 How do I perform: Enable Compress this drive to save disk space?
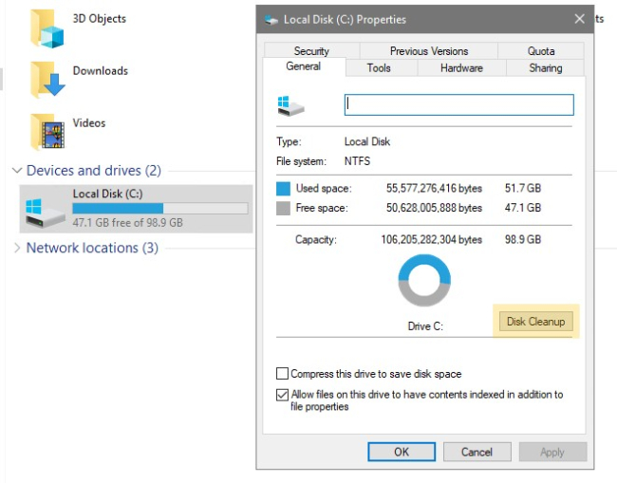click(282, 373)
